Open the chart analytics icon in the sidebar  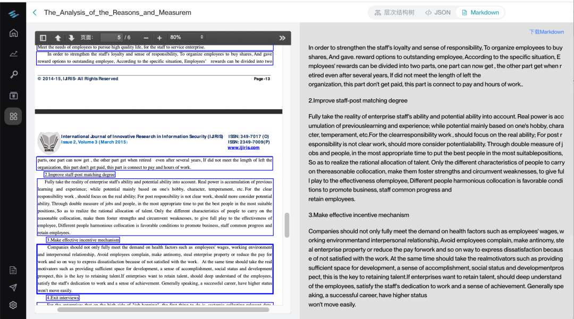click(13, 54)
